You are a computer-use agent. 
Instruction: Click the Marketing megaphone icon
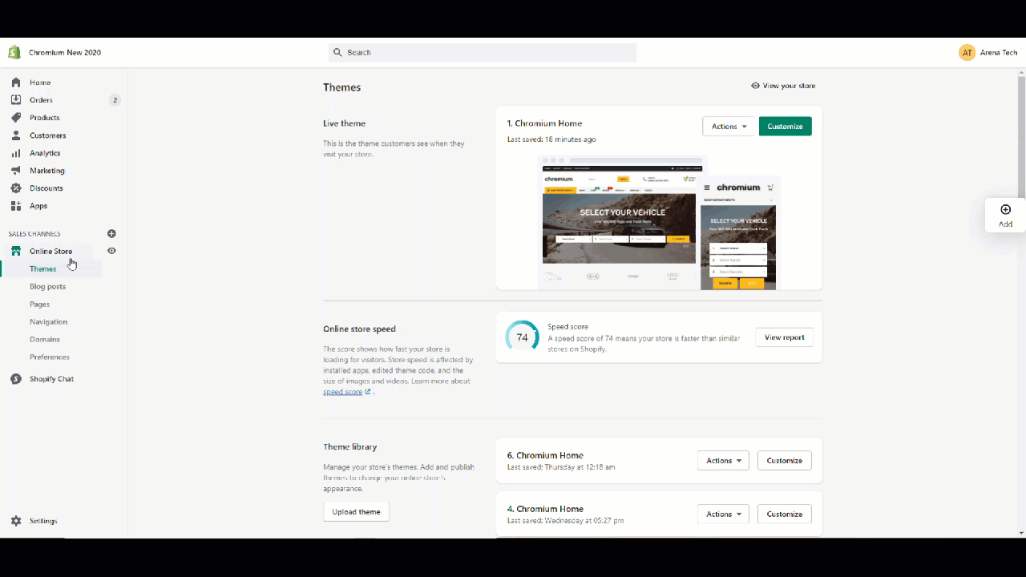point(16,171)
